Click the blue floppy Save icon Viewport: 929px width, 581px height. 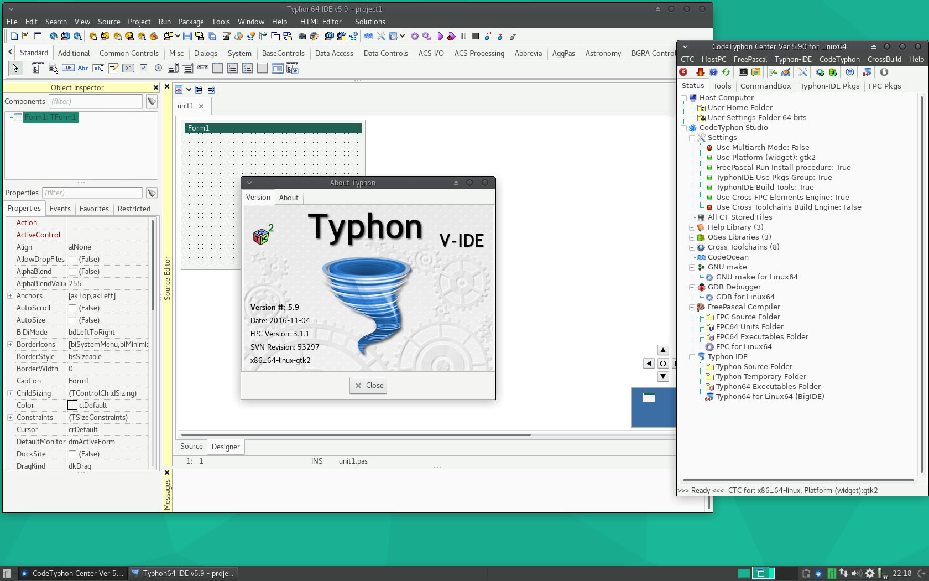pos(187,36)
